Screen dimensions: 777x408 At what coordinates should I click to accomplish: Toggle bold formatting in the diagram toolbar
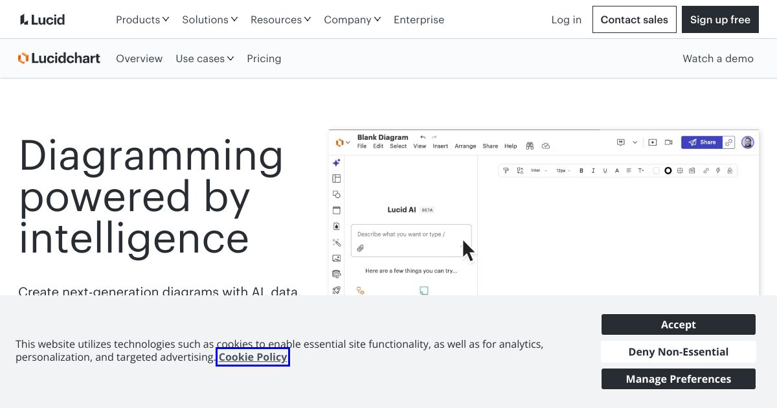[x=581, y=171]
